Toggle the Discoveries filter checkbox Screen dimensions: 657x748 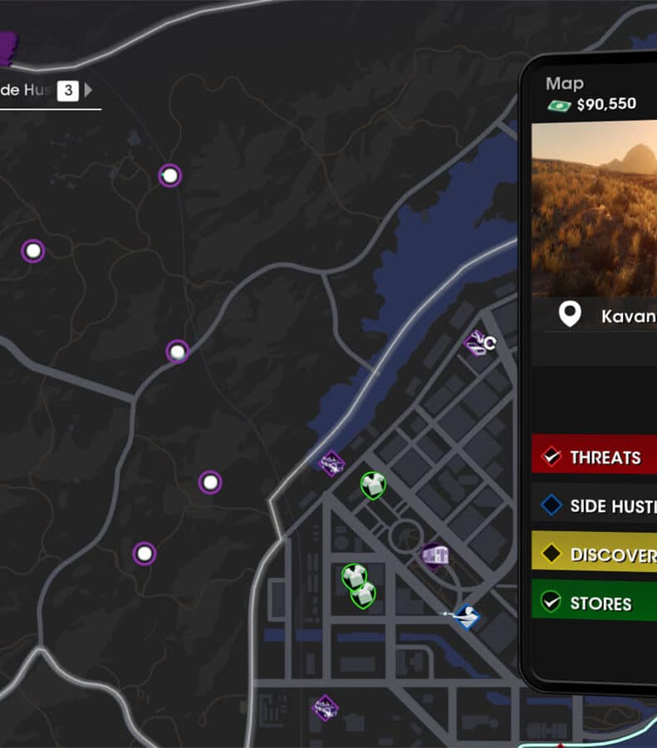552,554
